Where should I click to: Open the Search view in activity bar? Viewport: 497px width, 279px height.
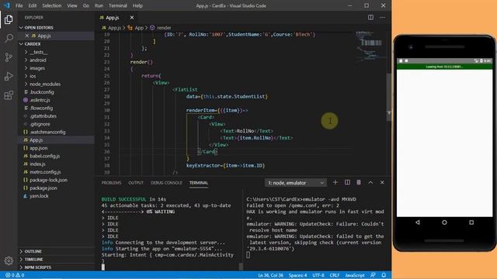click(9, 38)
